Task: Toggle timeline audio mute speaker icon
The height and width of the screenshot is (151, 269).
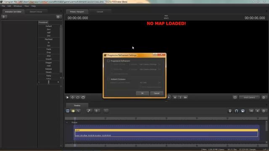Action: pyautogui.click(x=258, y=111)
